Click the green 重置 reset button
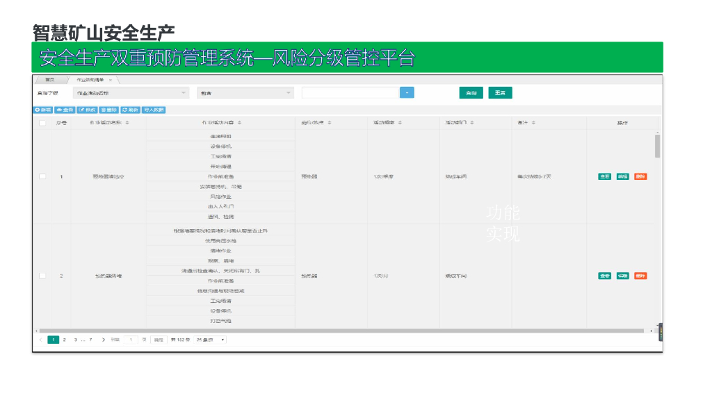The height and width of the screenshot is (400, 712). (x=500, y=93)
